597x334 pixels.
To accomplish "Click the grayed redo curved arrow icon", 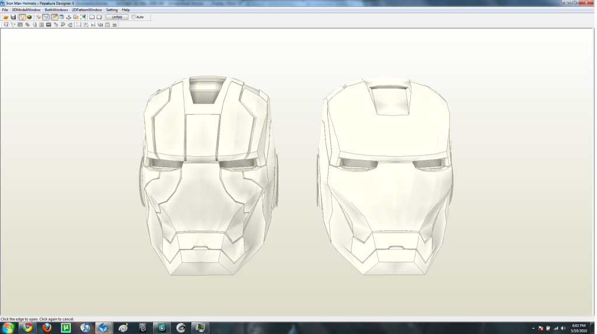I will pos(70,24).
